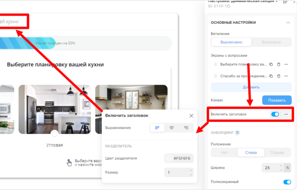The width and height of the screenshot is (297, 190).
Task: Toggle the 'Включить заголовок' switch
Action: click(275, 114)
